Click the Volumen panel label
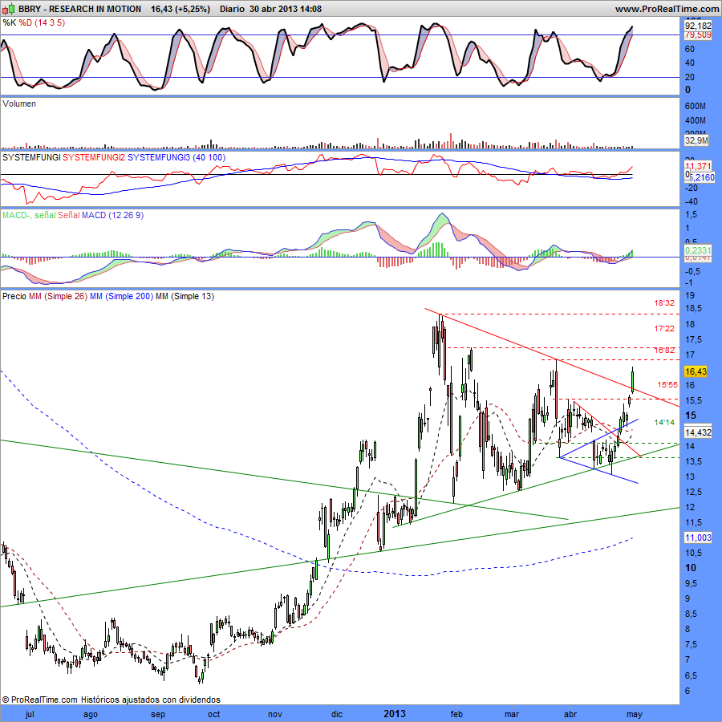 [x=19, y=103]
